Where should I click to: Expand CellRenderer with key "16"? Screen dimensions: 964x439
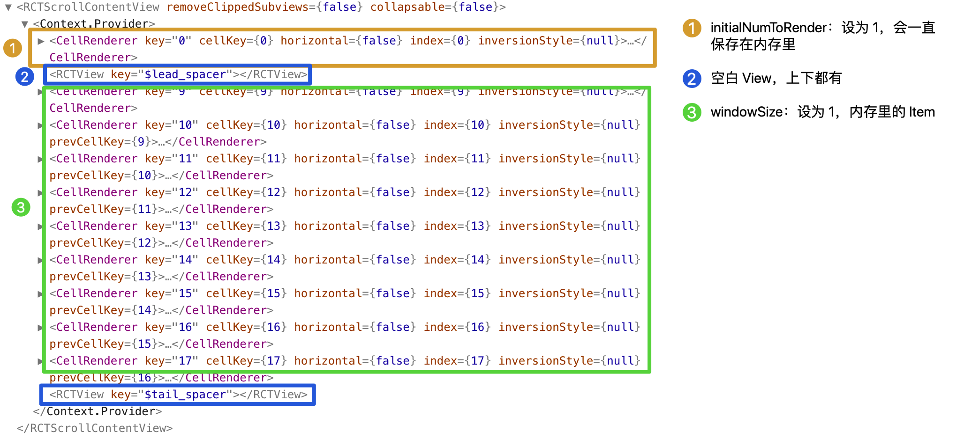(x=40, y=328)
